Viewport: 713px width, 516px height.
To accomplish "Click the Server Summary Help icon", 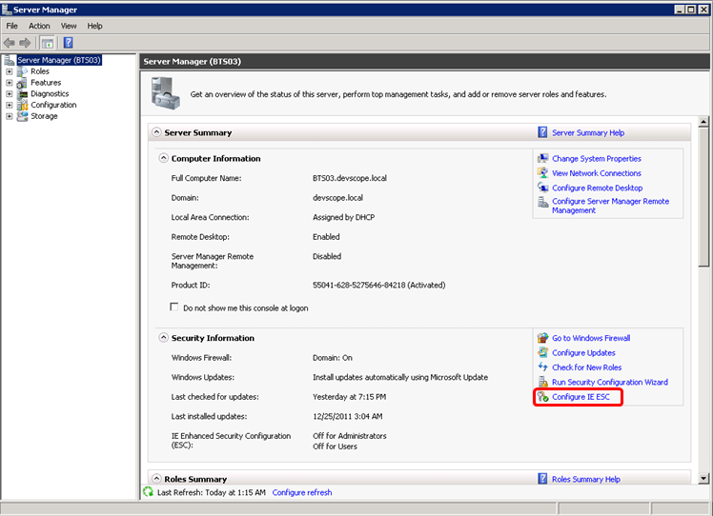I will click(x=542, y=132).
